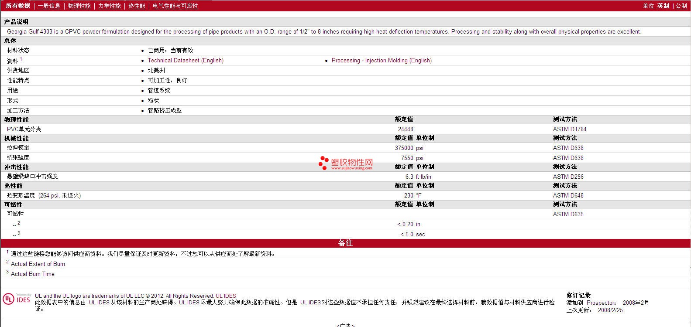The height and width of the screenshot is (327, 691).
Task: Open the 电气性能与可燃性 tab
Action: [175, 6]
